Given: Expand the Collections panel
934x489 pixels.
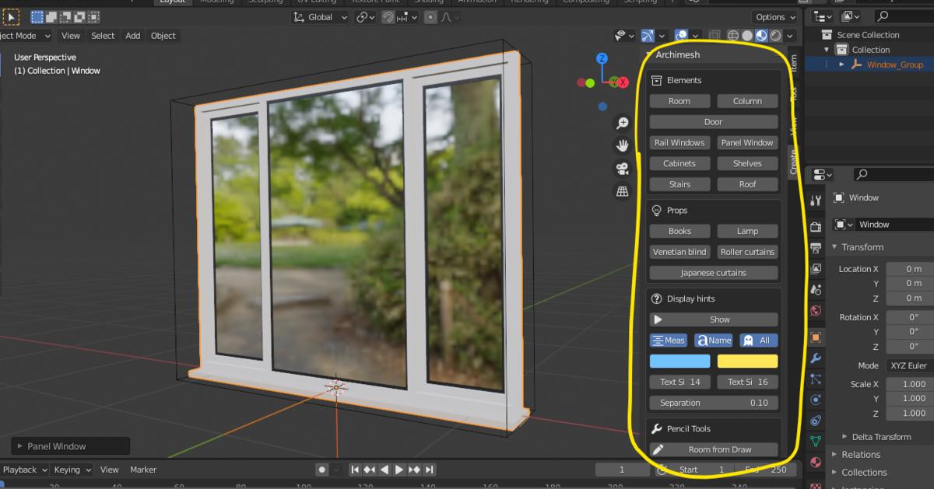Looking at the screenshot, I should pyautogui.click(x=834, y=473).
